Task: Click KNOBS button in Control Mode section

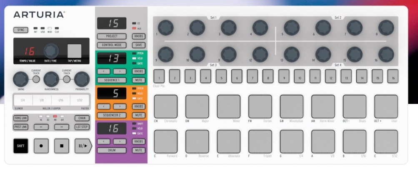Action: (x=139, y=36)
